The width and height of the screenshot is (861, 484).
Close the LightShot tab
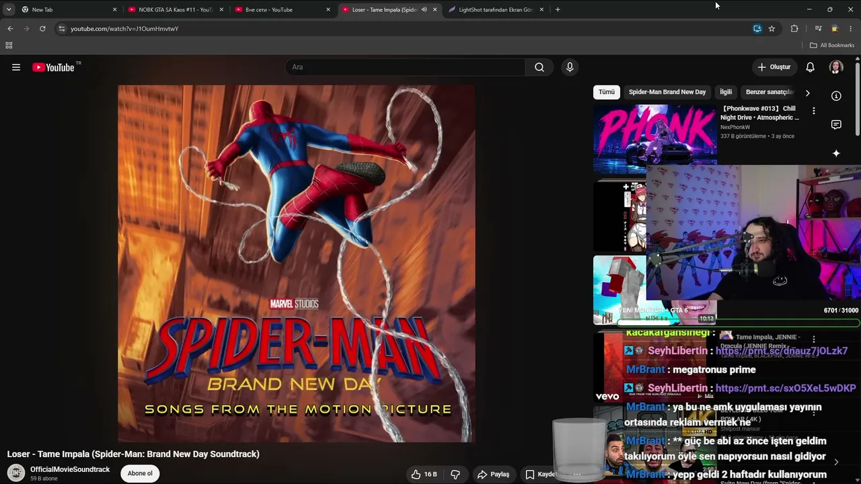(x=541, y=9)
